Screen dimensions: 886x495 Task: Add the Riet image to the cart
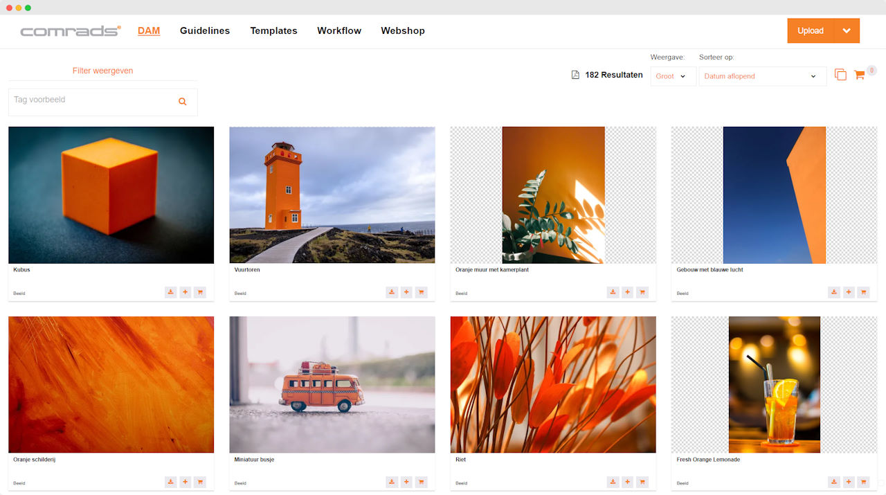point(642,482)
